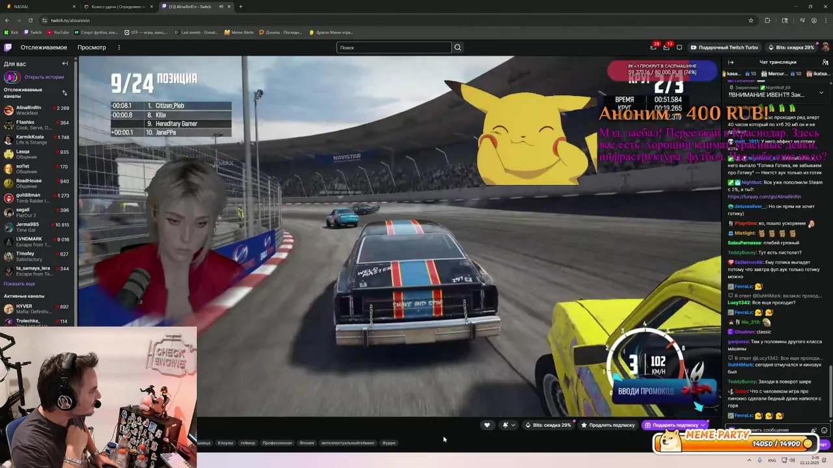This screenshot has width=833, height=468.
Task: Click the heart follow button under the stream
Action: click(487, 425)
